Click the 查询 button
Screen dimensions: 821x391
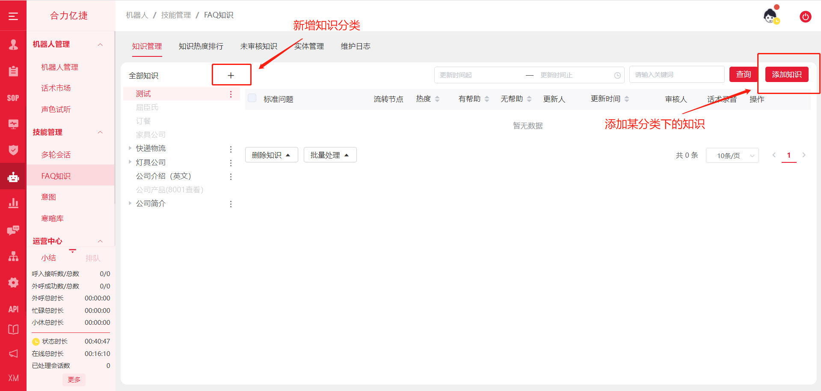click(x=744, y=74)
